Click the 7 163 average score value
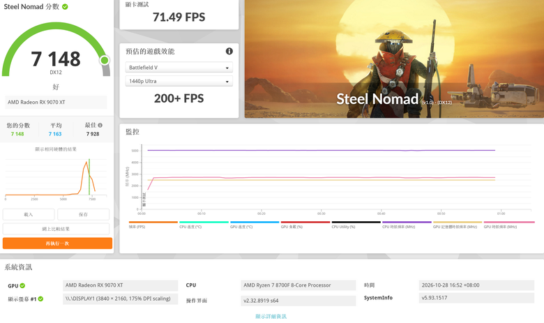Image resolution: width=544 pixels, height=323 pixels. coord(55,134)
